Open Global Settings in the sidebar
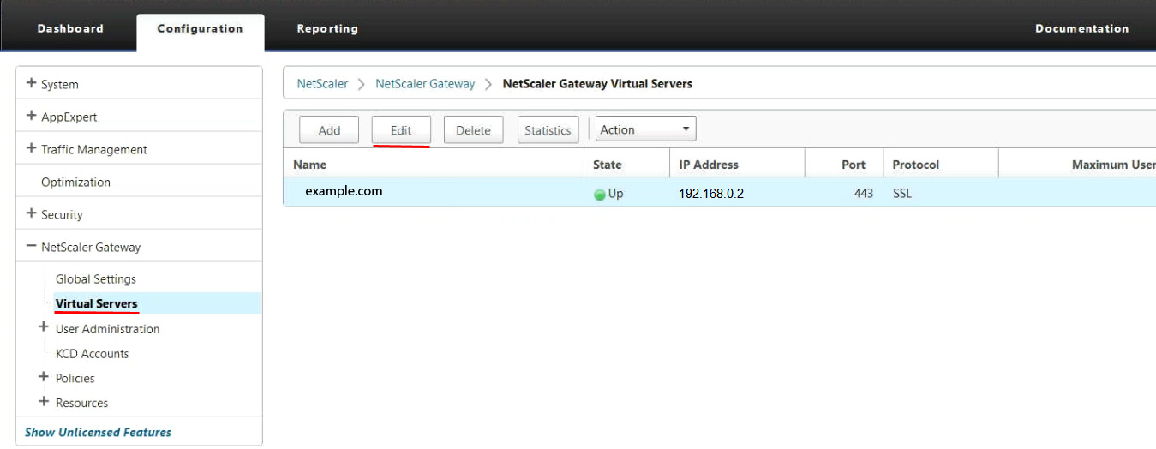Screen dimensions: 1156x449 pos(95,279)
